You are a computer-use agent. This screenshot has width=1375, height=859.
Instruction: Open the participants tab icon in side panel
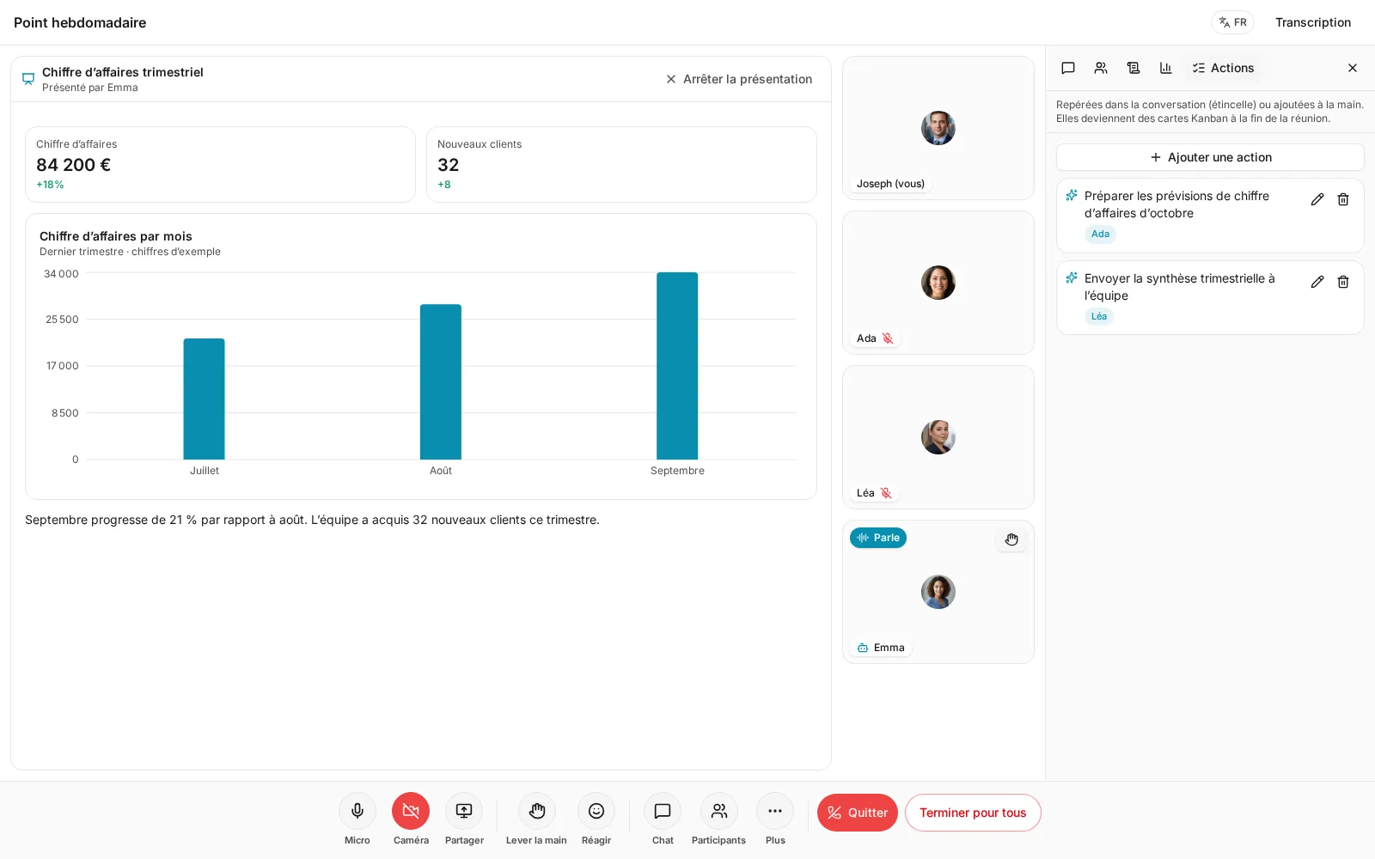pyautogui.click(x=1101, y=68)
